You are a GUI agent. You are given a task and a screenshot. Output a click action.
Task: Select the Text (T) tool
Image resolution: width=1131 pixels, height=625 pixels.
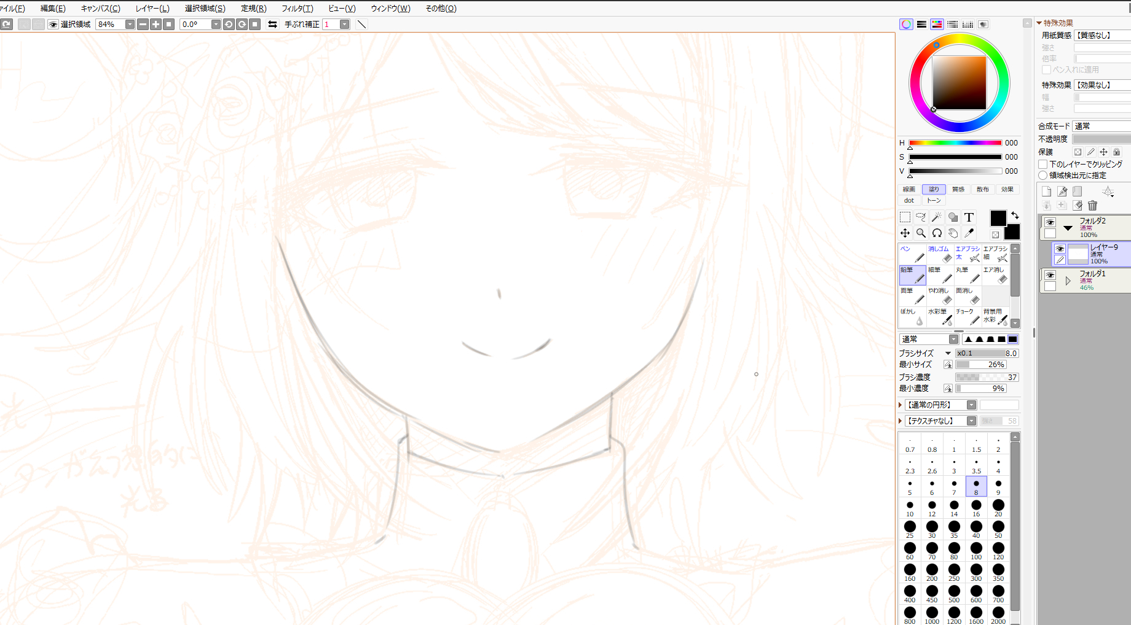pyautogui.click(x=969, y=217)
